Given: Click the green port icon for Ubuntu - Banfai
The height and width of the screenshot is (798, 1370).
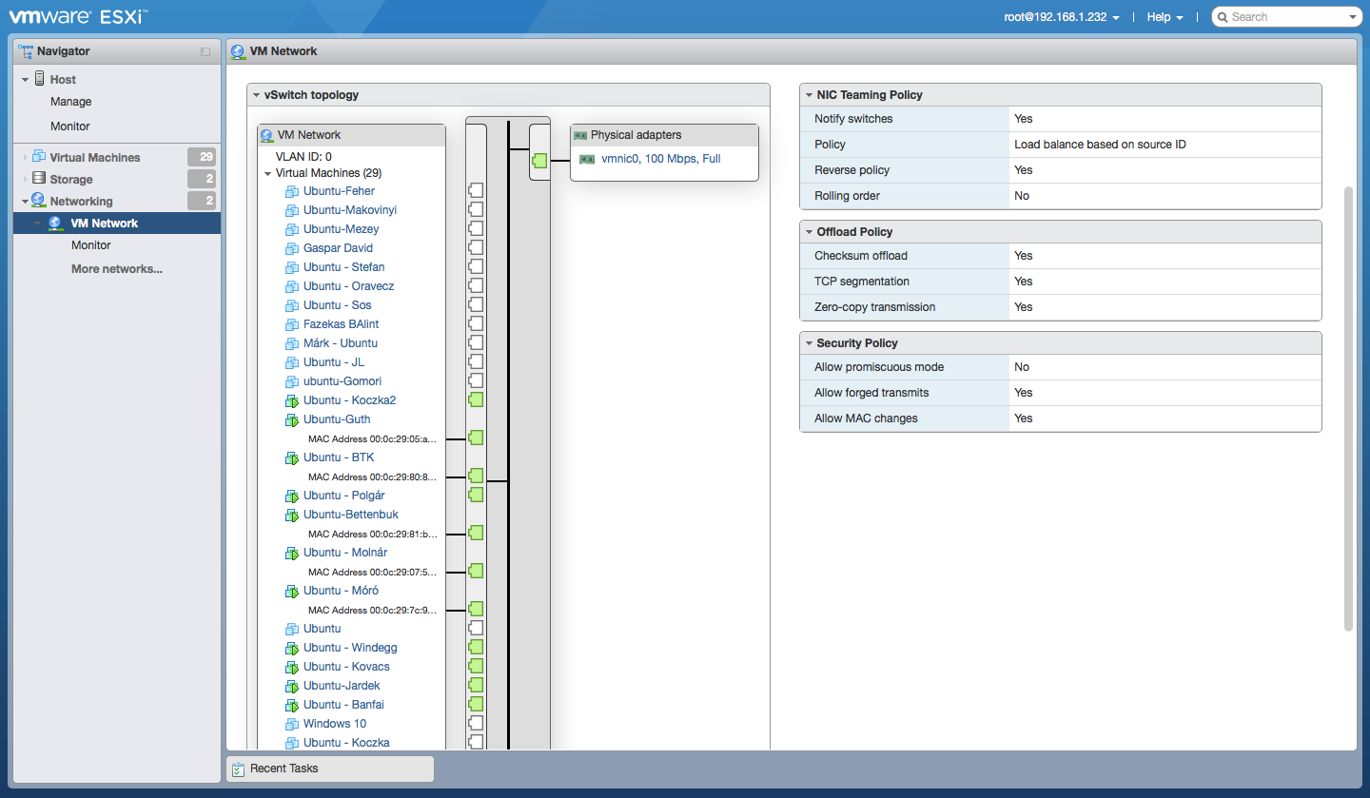Looking at the screenshot, I should [476, 704].
